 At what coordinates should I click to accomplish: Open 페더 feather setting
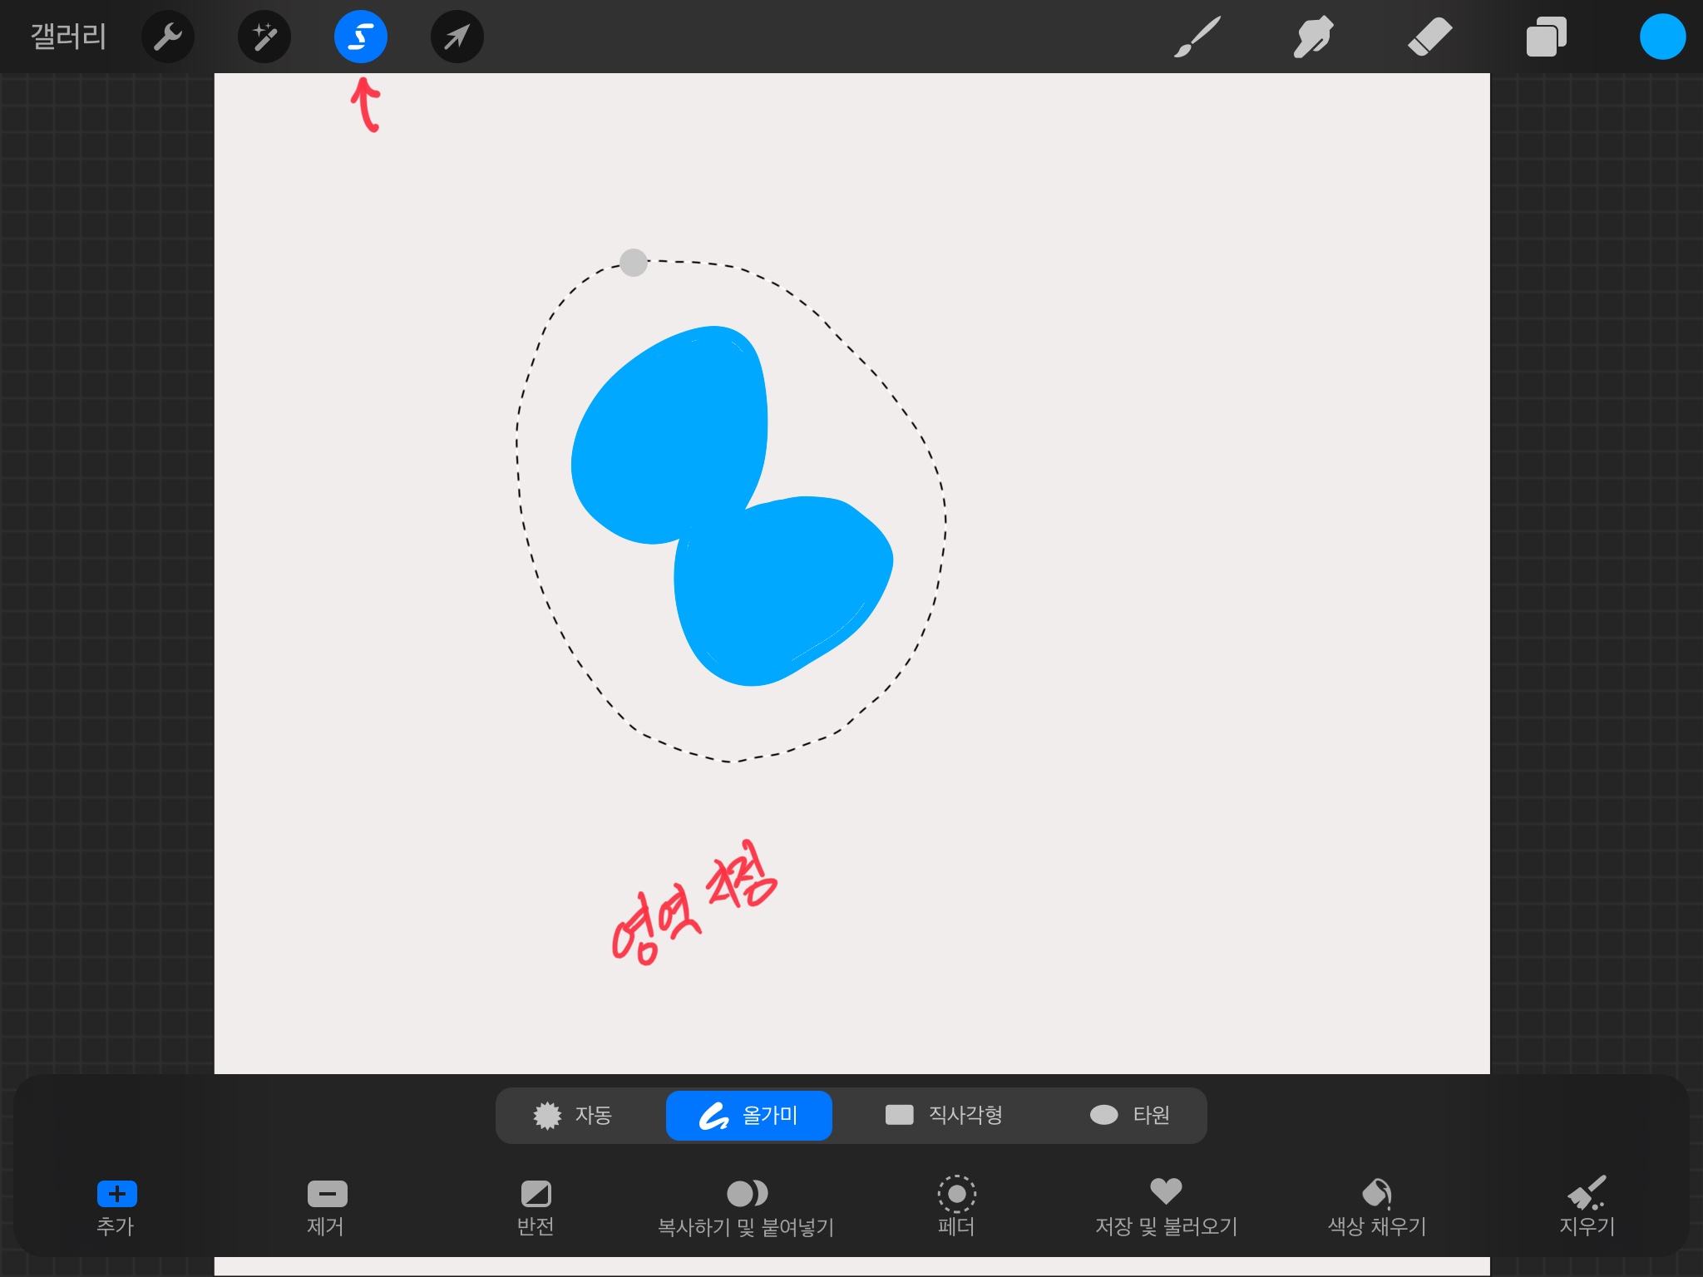coord(956,1205)
